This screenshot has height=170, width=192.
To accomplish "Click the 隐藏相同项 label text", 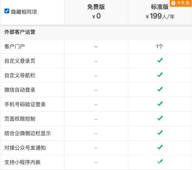I will coord(24,12).
